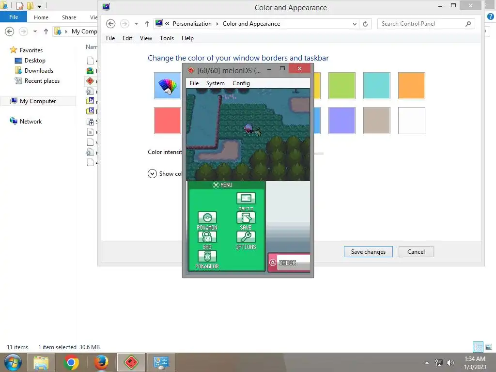Open the Control Panel help question icon
496x372 pixels.
[491, 17]
